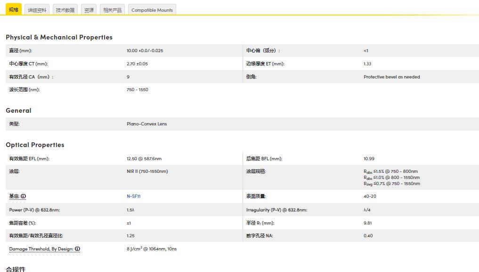Open the Compatible Mounts tab
The image size is (479, 272).
click(152, 10)
